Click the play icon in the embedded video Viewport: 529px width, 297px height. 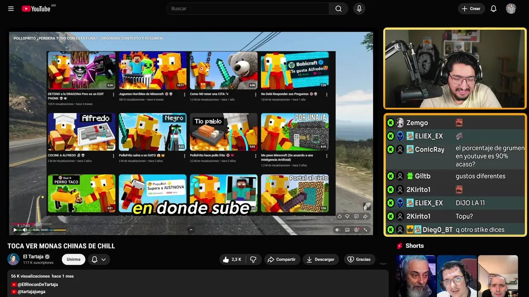[x=15, y=230]
